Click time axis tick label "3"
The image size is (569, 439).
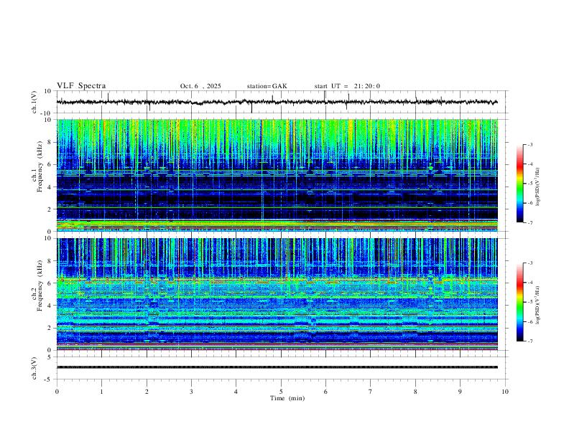pos(191,392)
